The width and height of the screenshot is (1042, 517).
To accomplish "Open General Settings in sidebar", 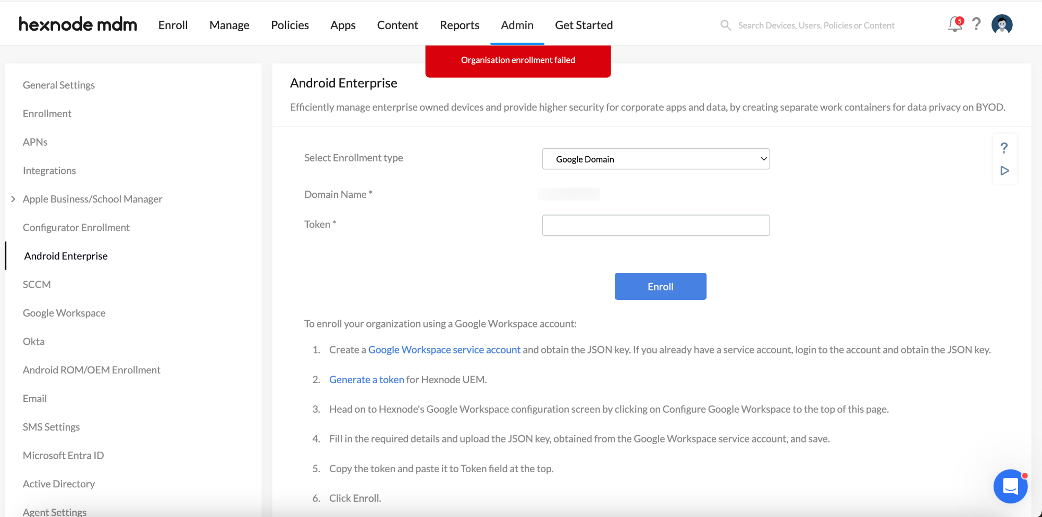I will (x=59, y=85).
